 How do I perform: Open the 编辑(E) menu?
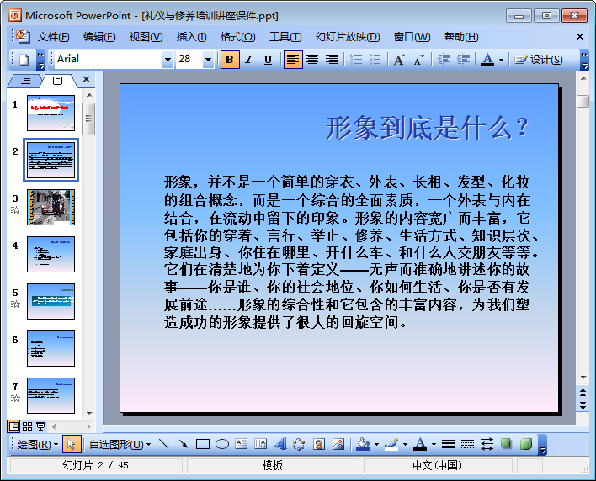[99, 37]
